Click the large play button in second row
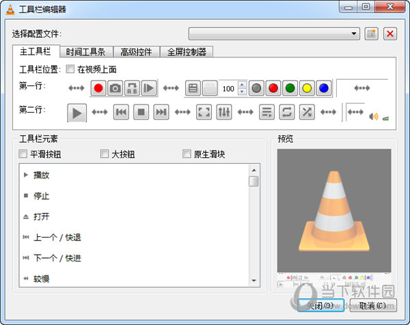This screenshot has width=410, height=325. coord(77,112)
